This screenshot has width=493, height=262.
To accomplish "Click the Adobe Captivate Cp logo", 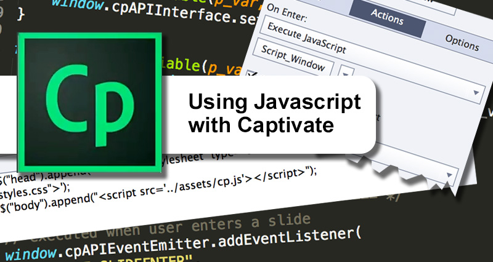I will (89, 103).
